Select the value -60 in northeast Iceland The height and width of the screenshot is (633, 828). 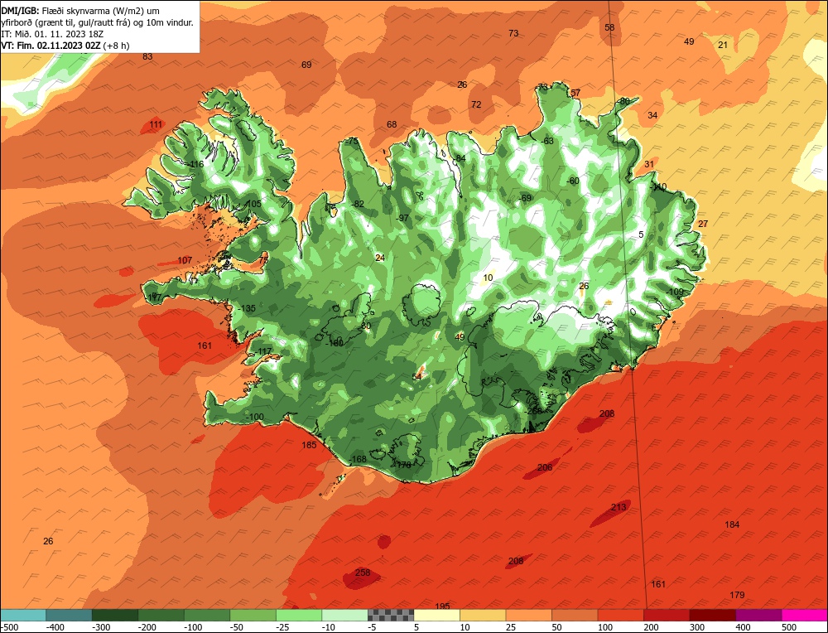click(x=572, y=181)
